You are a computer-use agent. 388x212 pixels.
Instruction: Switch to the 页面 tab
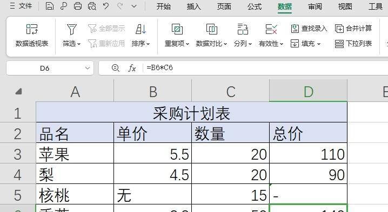pyautogui.click(x=224, y=6)
